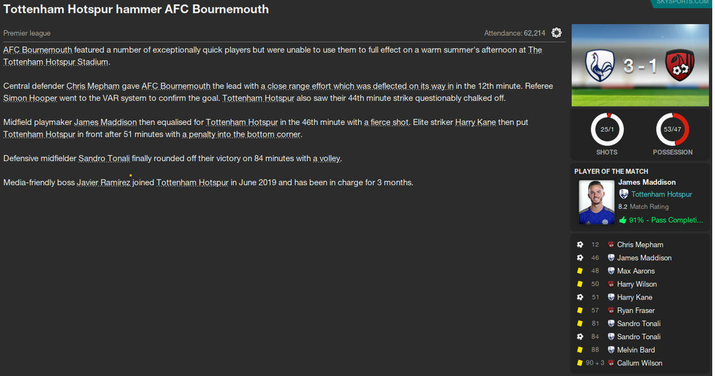
Task: Click the Tottenham Hotspur crest in scoreline
Action: 600,66
